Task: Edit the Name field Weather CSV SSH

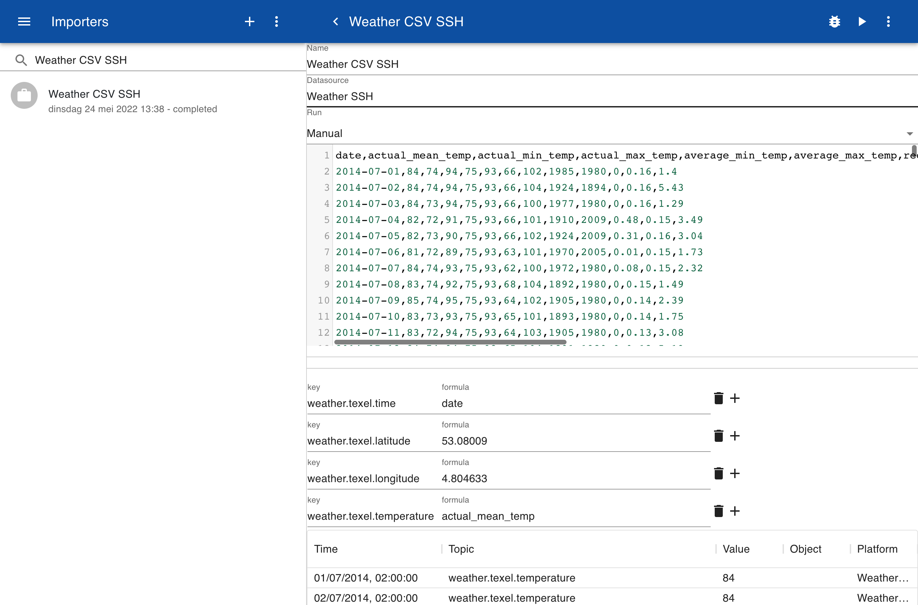Action: 612,64
